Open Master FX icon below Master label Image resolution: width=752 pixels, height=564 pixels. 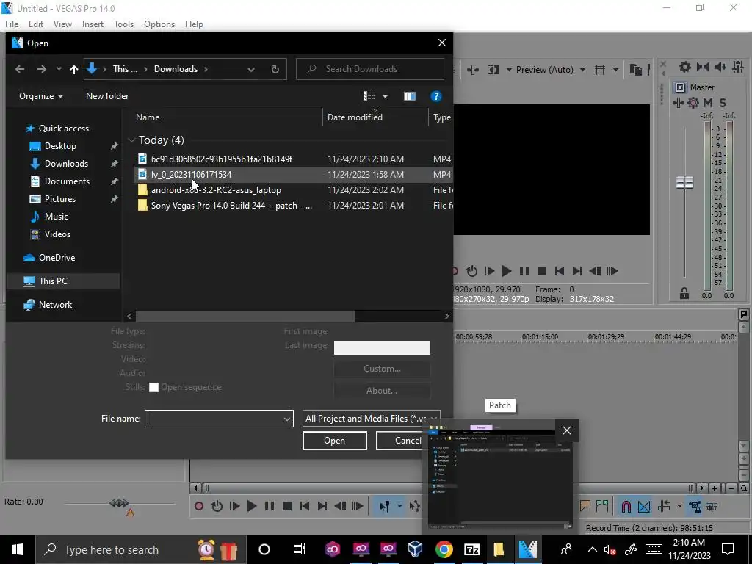678,103
